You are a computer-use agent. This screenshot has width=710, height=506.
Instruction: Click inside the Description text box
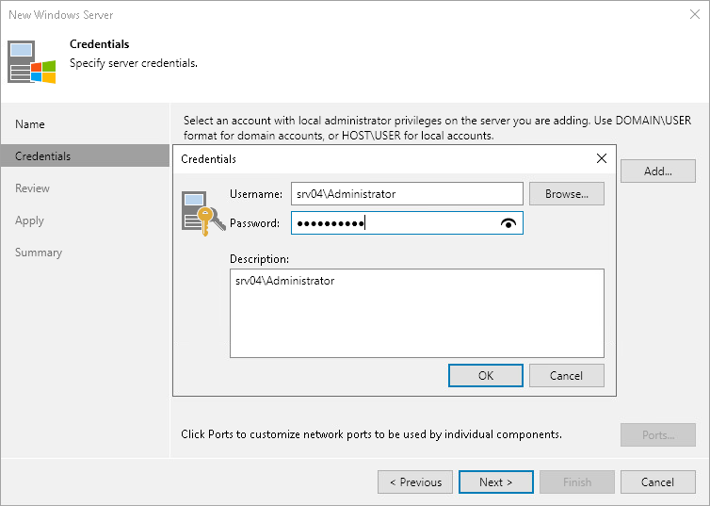click(416, 314)
